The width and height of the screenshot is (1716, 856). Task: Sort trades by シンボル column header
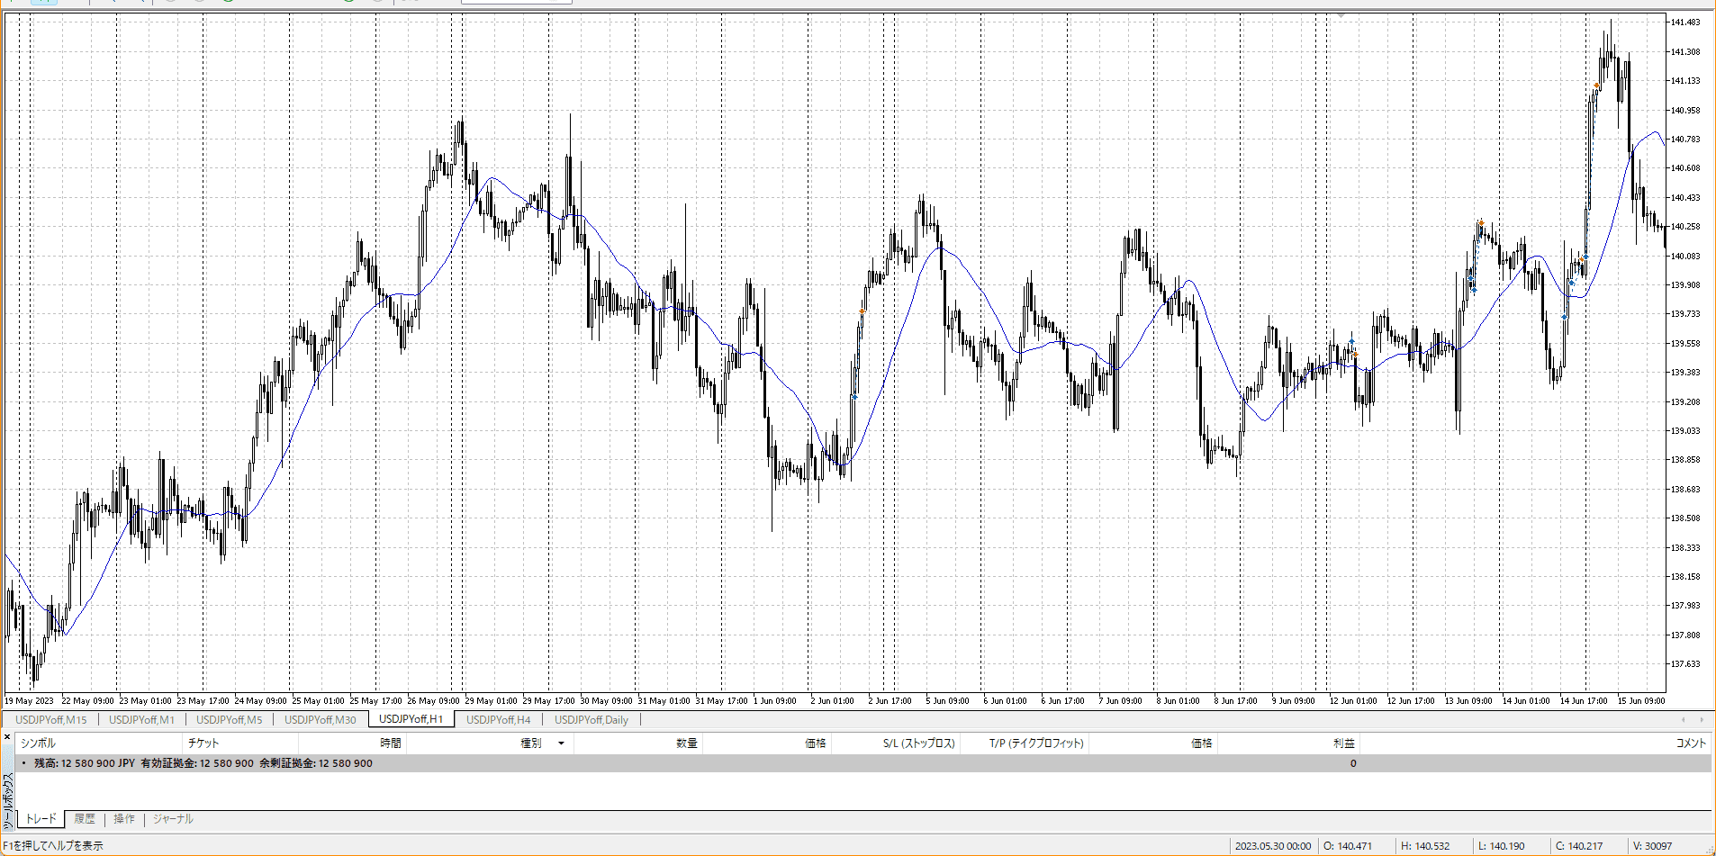(38, 743)
